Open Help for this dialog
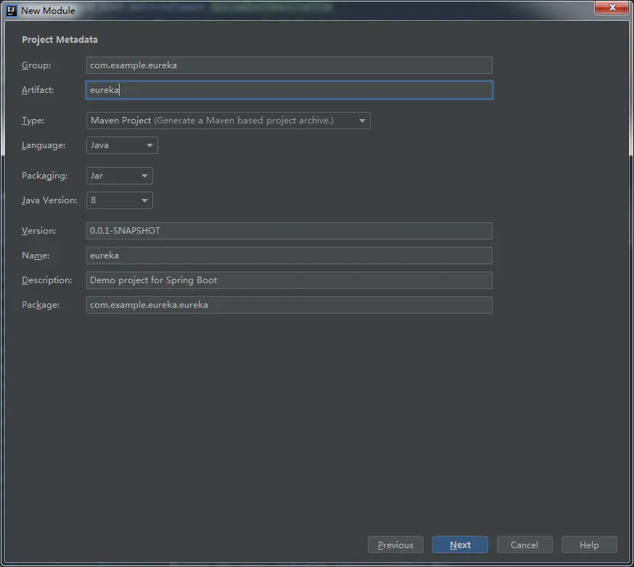 click(x=589, y=544)
